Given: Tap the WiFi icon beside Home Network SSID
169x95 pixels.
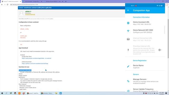Looking at the screenshot, I should [x=128, y=31].
